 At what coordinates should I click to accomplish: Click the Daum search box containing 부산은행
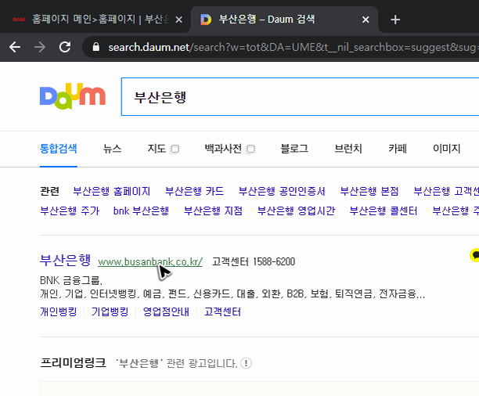[x=300, y=97]
